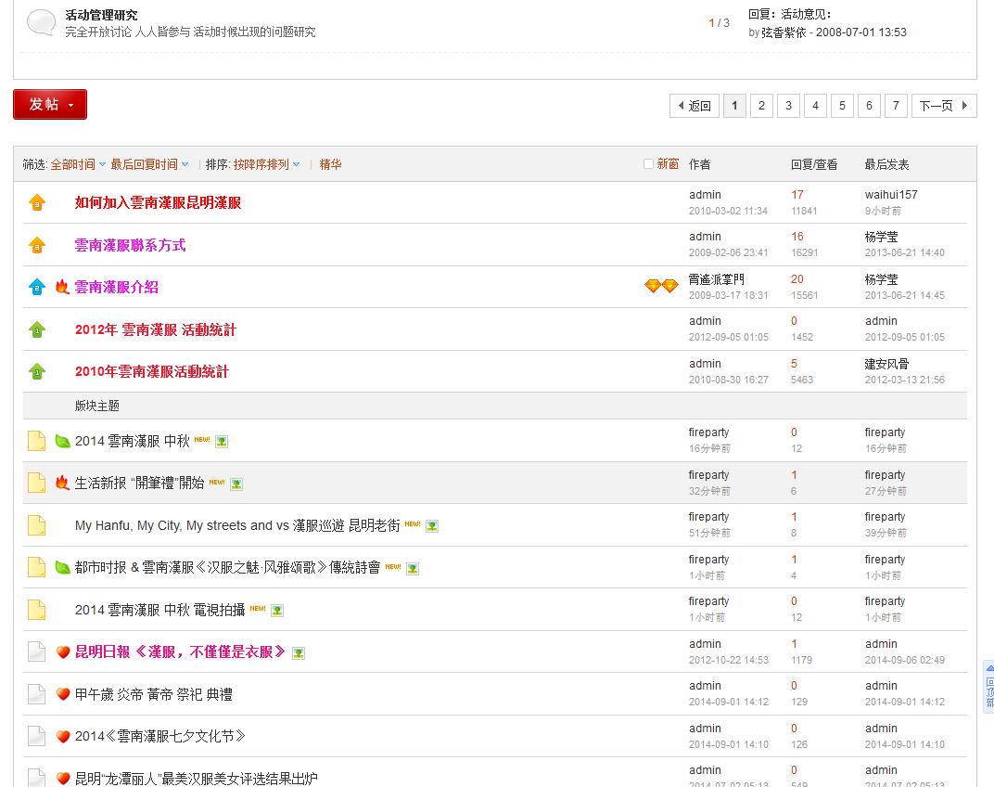This screenshot has width=994, height=787.
Task: Enable the 新窗 checkbox
Action: tap(648, 163)
